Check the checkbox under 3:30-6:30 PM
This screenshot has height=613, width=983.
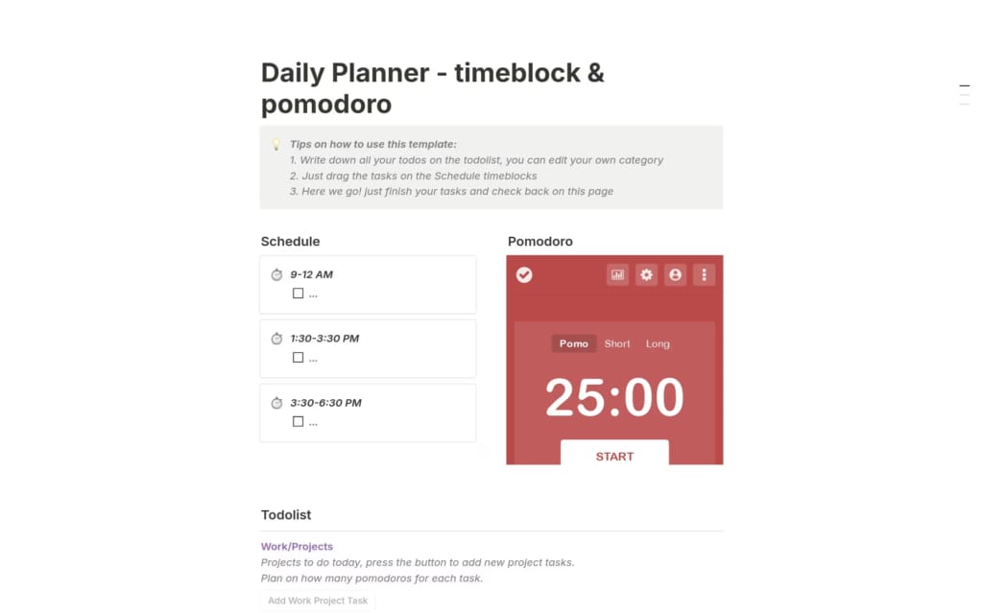299,420
